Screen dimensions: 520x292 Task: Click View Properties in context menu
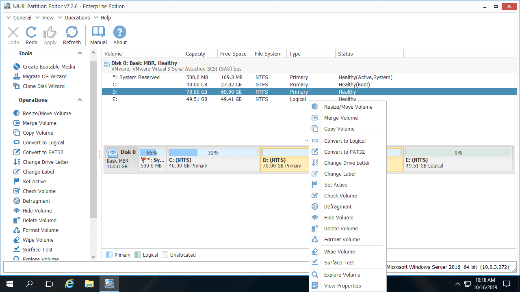point(342,286)
